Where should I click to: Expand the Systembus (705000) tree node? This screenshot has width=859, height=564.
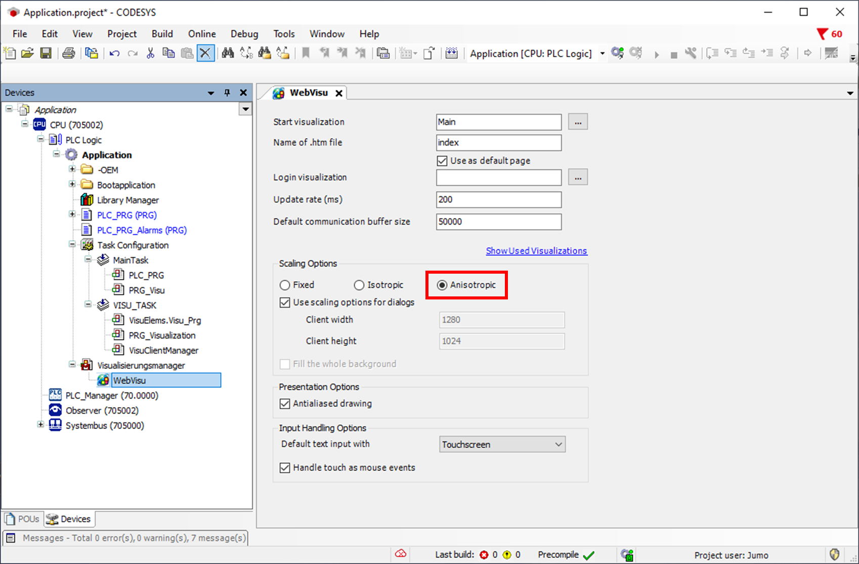click(x=40, y=425)
